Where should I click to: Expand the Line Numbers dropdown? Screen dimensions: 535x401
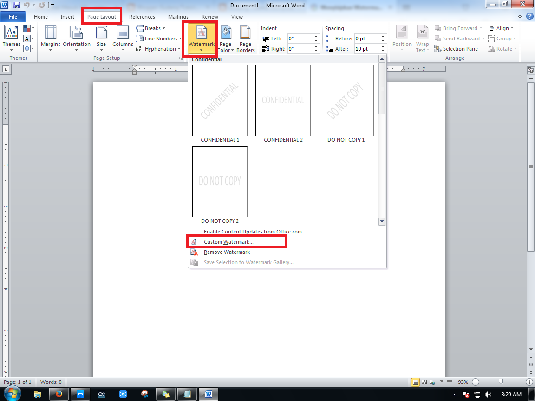tap(159, 38)
